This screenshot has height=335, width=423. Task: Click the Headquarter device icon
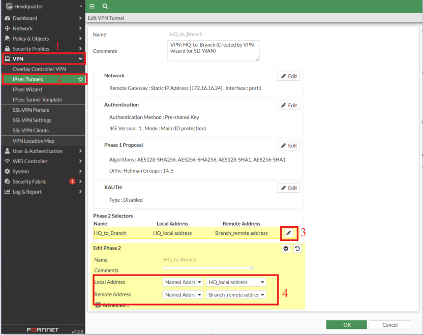9,7
